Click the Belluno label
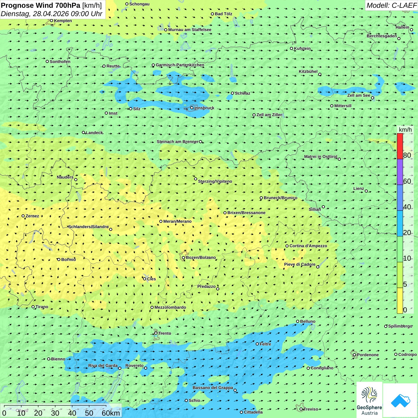Screen dimensions: 418x418 (x=308, y=321)
